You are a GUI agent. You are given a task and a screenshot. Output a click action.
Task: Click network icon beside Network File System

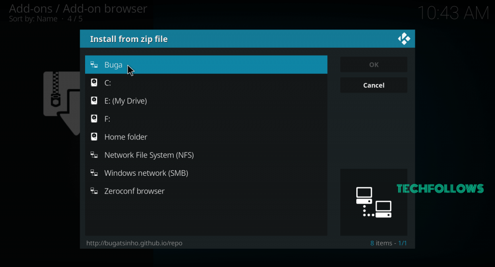pos(94,155)
